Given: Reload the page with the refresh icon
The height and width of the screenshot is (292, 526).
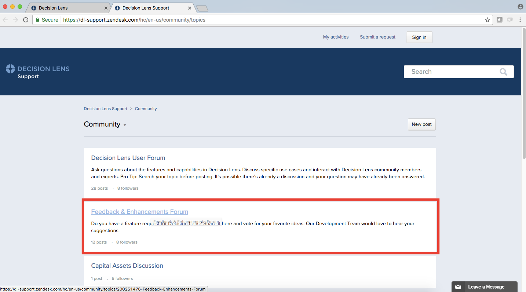Looking at the screenshot, I should [x=26, y=20].
